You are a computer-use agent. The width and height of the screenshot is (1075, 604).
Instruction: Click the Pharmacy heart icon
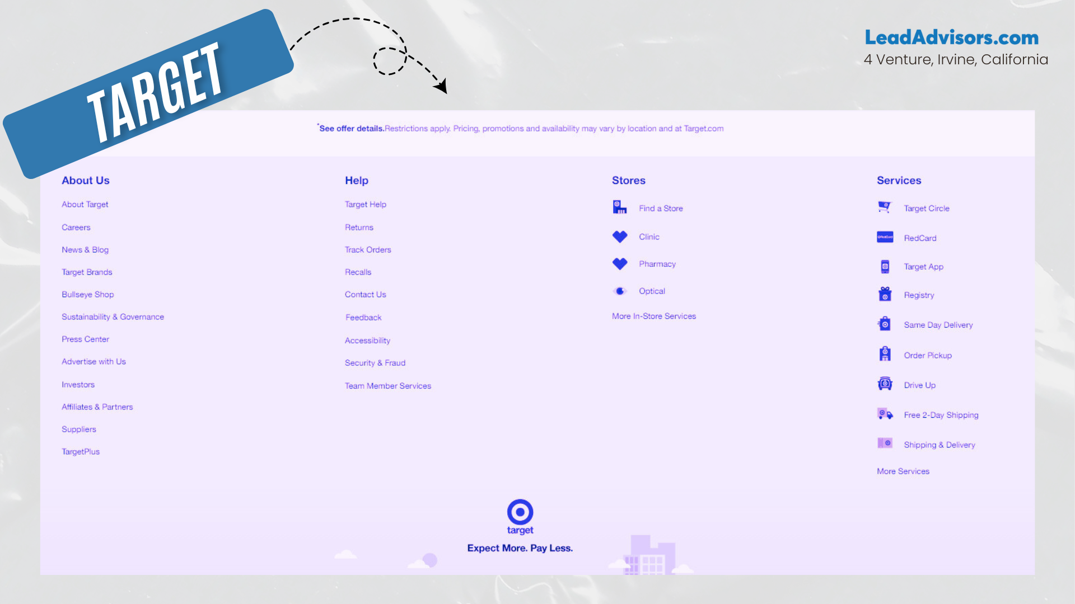coord(620,264)
